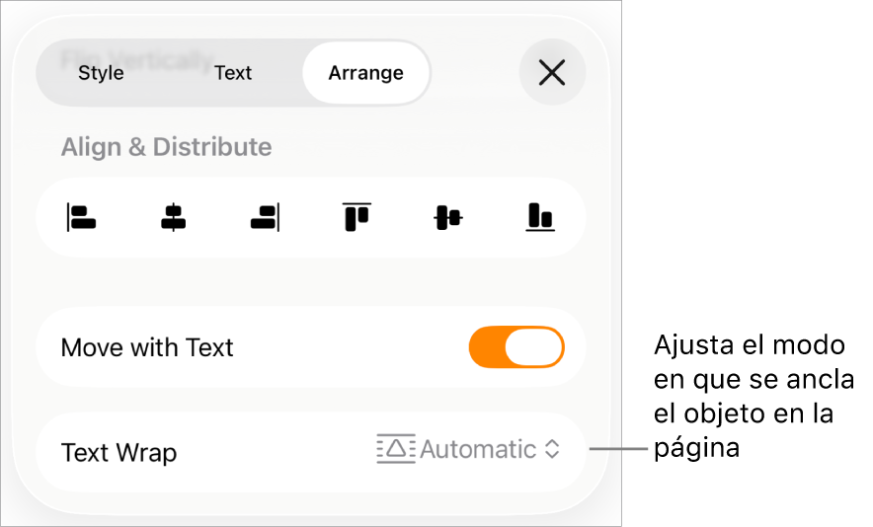Click the Move with Text label
The image size is (873, 527).
[147, 347]
